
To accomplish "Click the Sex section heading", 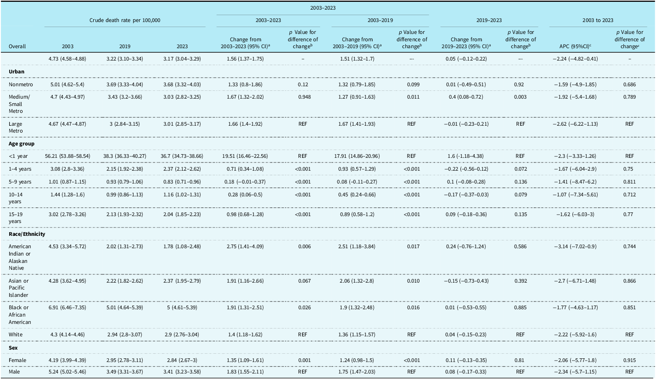I will click(12, 347).
